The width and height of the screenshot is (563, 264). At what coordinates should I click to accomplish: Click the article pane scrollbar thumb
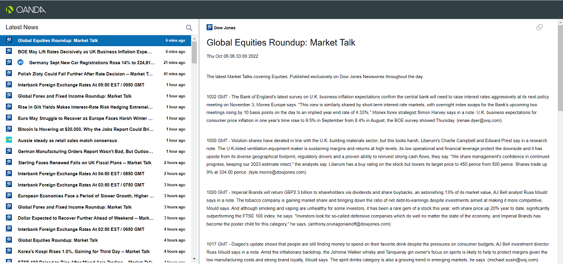[x=560, y=67]
